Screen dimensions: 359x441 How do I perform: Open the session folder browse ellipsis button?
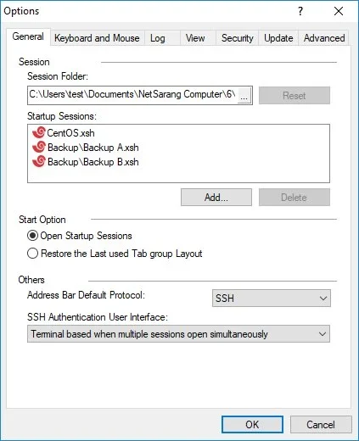244,96
